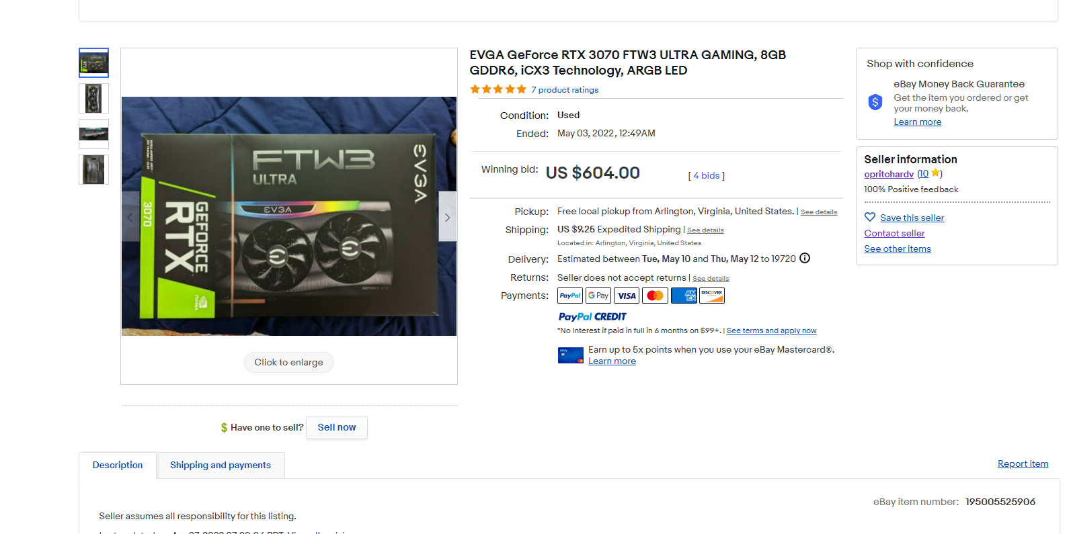Open the Report item link

(x=1023, y=463)
